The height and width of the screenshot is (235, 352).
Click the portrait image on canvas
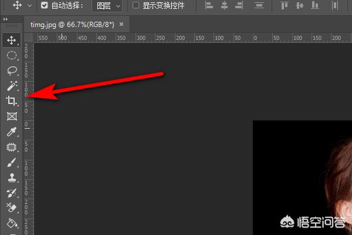coord(302,177)
